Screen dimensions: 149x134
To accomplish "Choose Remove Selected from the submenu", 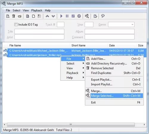I will (114, 68).
